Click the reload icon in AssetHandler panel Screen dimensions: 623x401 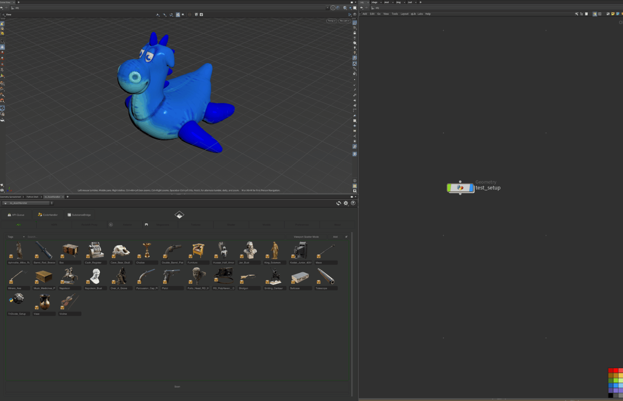coord(338,203)
